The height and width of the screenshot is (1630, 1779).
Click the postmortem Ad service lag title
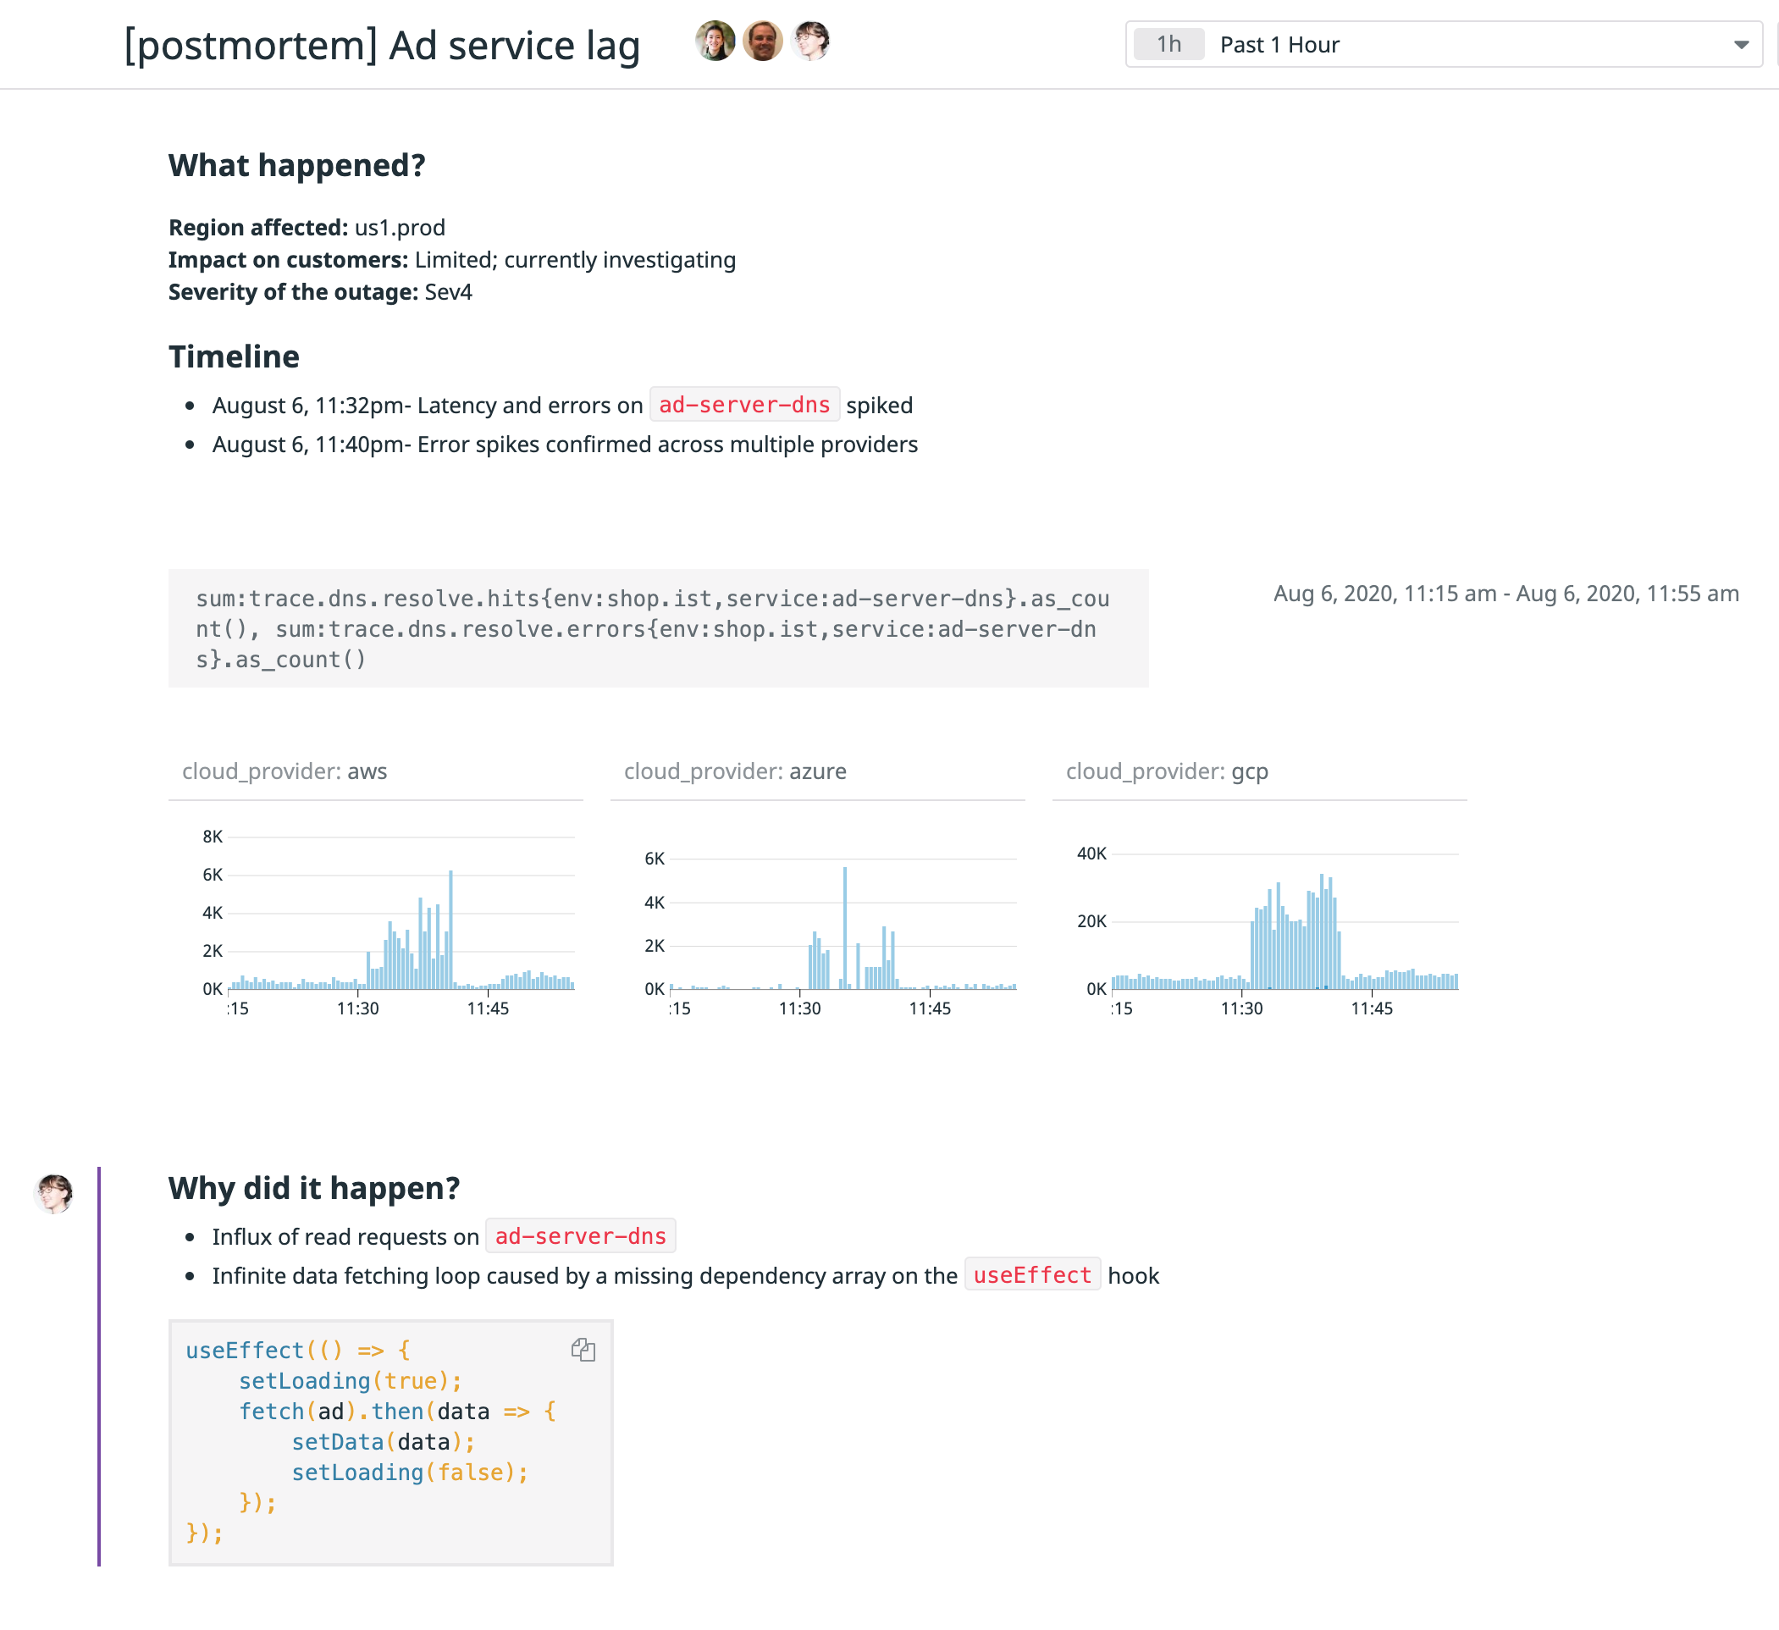click(x=382, y=46)
